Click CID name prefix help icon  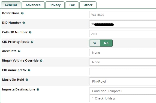(29, 70)
